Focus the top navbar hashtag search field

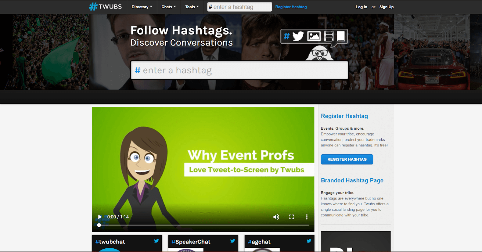click(x=239, y=7)
